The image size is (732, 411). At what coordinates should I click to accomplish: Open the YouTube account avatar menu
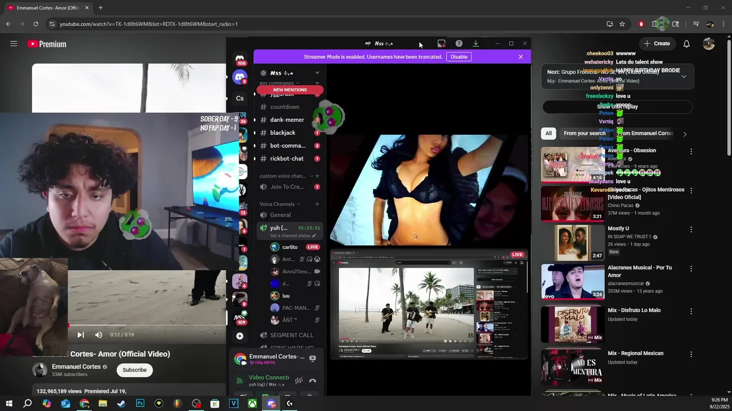tap(709, 44)
